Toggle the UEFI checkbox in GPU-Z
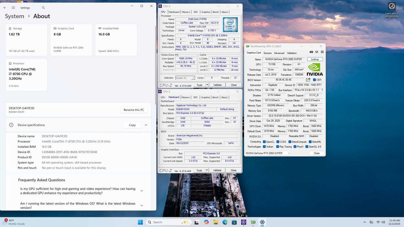This screenshot has width=404, height=227. 314,80
